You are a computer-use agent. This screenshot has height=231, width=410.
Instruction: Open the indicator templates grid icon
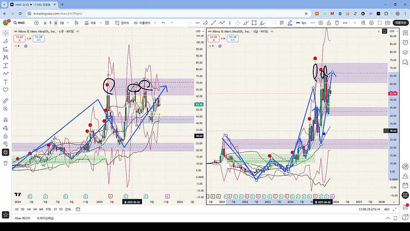click(x=107, y=23)
